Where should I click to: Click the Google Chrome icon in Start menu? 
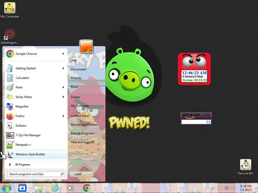click(x=10, y=54)
